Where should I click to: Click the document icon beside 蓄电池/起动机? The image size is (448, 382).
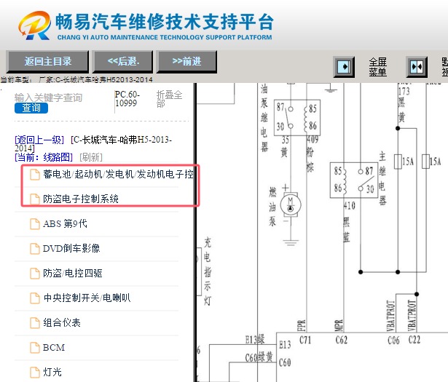[x=35, y=175]
